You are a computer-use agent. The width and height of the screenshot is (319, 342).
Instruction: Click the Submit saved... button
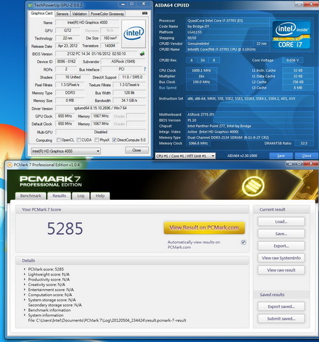[281, 318]
